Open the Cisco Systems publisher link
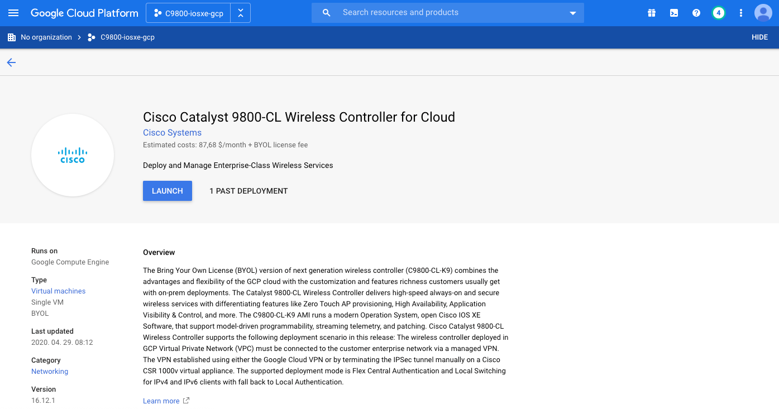Screen dimensions: 779x409 tap(172, 133)
